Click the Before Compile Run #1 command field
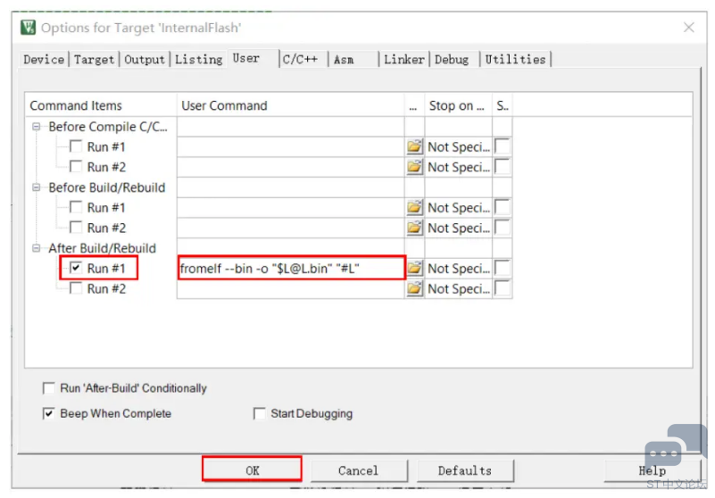715x498 pixels. (291, 147)
